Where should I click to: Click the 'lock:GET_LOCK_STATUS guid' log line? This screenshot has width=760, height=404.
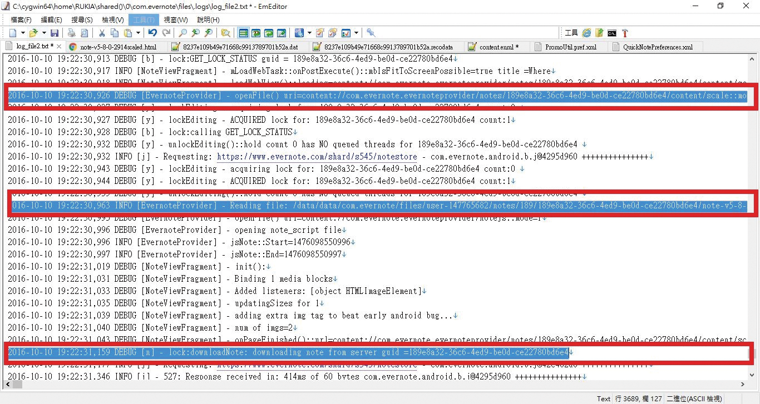point(233,59)
